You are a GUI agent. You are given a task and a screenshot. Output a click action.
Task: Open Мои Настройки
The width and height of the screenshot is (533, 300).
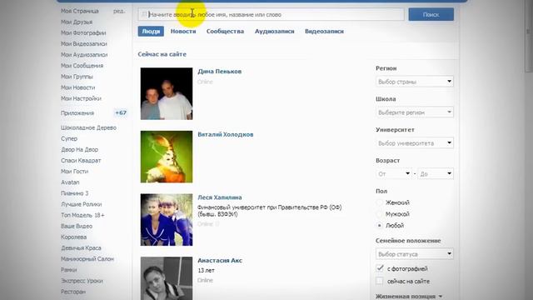click(81, 98)
